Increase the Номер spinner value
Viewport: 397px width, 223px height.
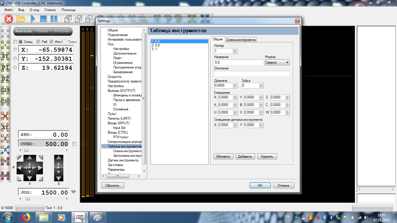pyautogui.click(x=235, y=50)
